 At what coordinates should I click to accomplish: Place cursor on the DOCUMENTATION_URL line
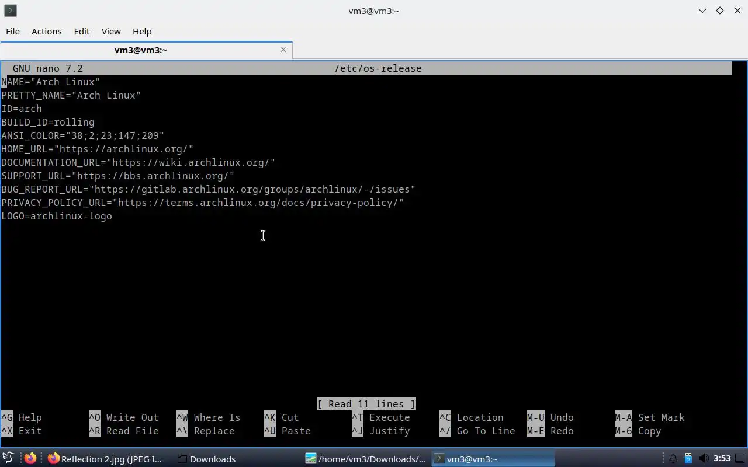pyautogui.click(x=138, y=162)
